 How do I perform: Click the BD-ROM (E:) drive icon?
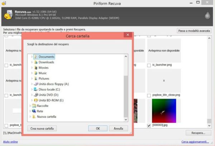tap(36, 100)
